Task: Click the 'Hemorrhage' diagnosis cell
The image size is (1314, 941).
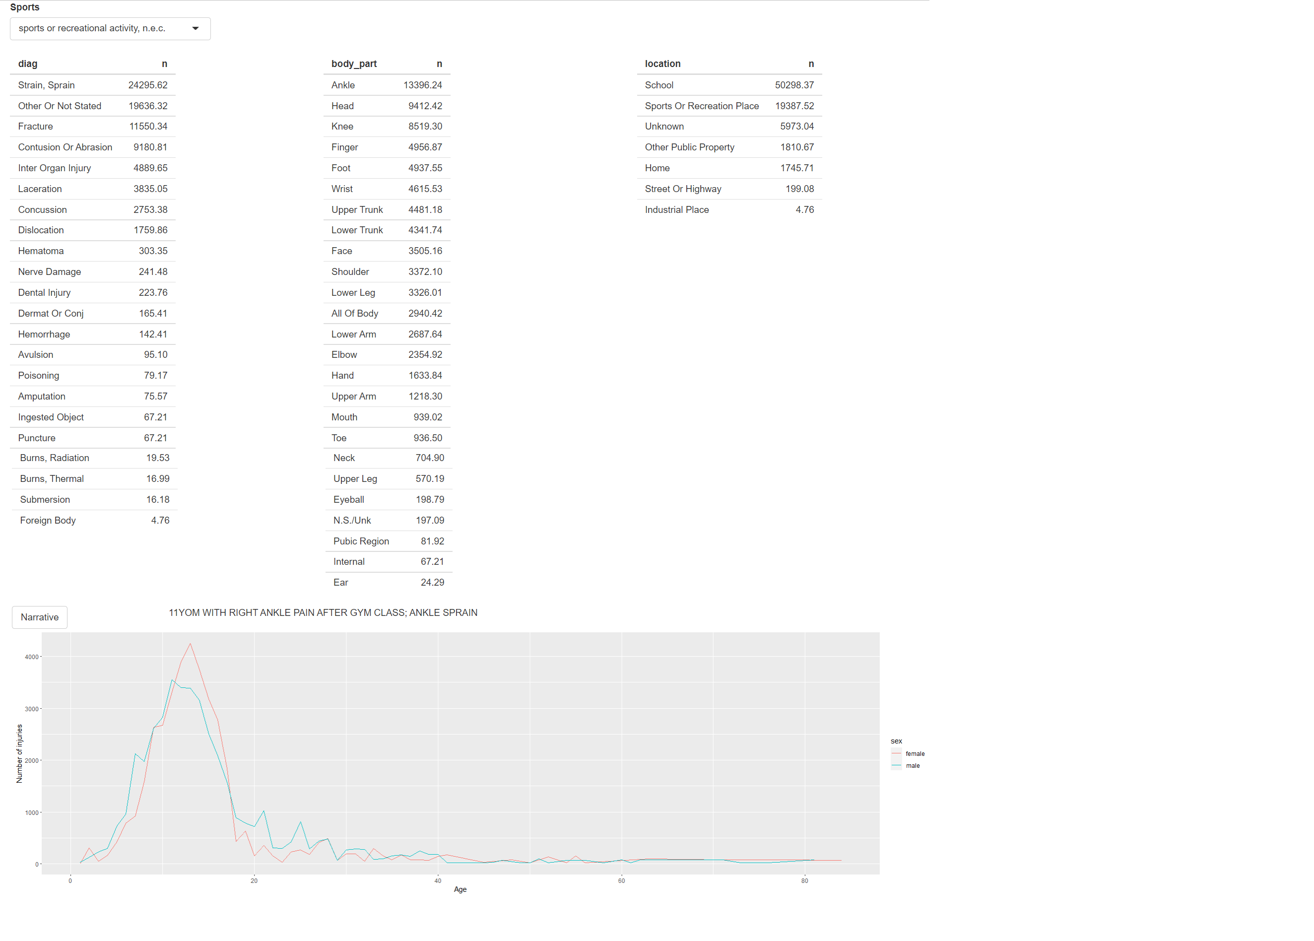Action: point(44,335)
